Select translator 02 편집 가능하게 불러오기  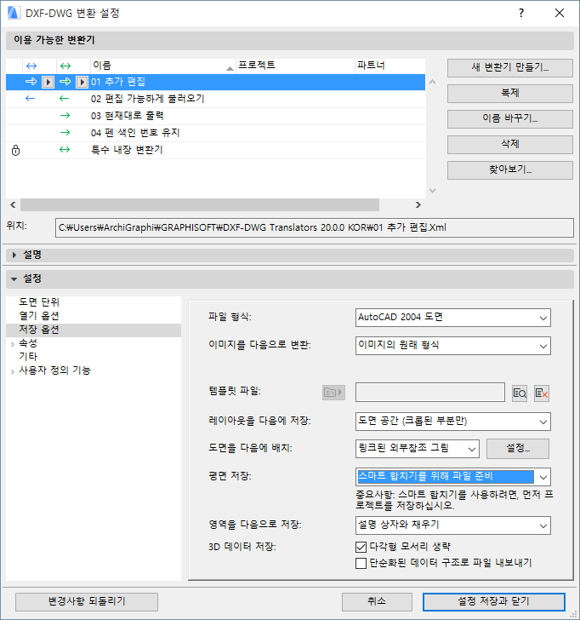(215, 99)
